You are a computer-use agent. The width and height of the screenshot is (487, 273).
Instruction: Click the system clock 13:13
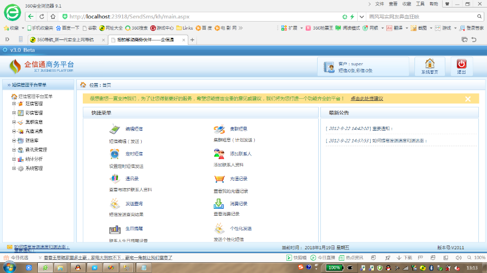click(472, 268)
